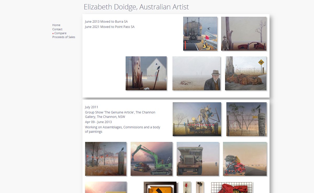Open the machinery behind farm gate painting
This screenshot has height=193, width=314.
click(197, 119)
